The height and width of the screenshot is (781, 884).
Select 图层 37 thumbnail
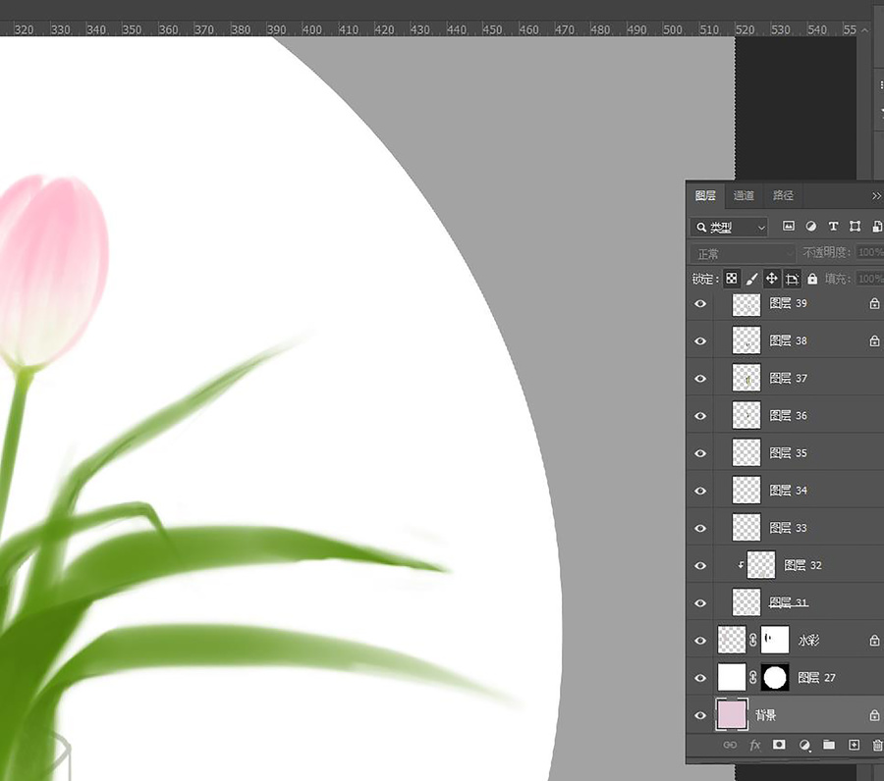tap(746, 378)
